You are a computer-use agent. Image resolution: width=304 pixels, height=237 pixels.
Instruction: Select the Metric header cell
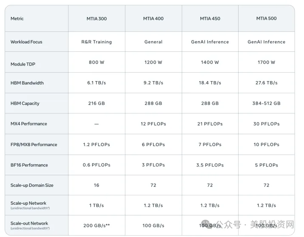tap(17, 19)
